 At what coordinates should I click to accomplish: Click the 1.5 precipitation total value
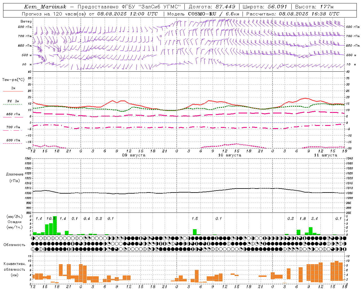195,219
